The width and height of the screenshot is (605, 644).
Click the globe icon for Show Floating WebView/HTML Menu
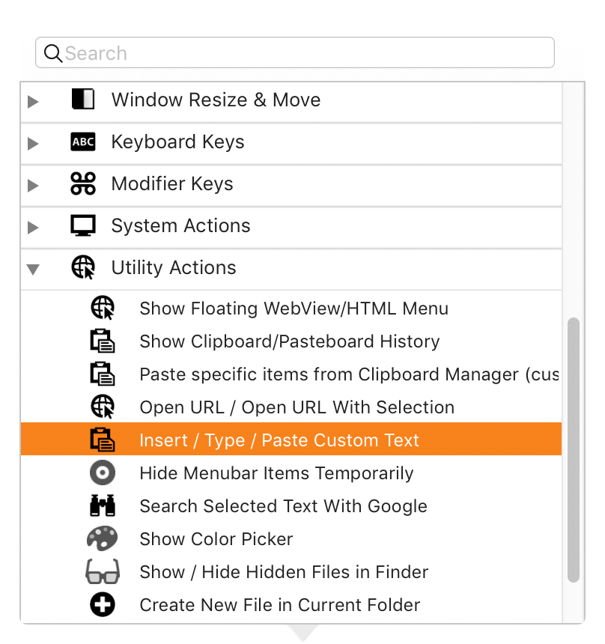[103, 308]
